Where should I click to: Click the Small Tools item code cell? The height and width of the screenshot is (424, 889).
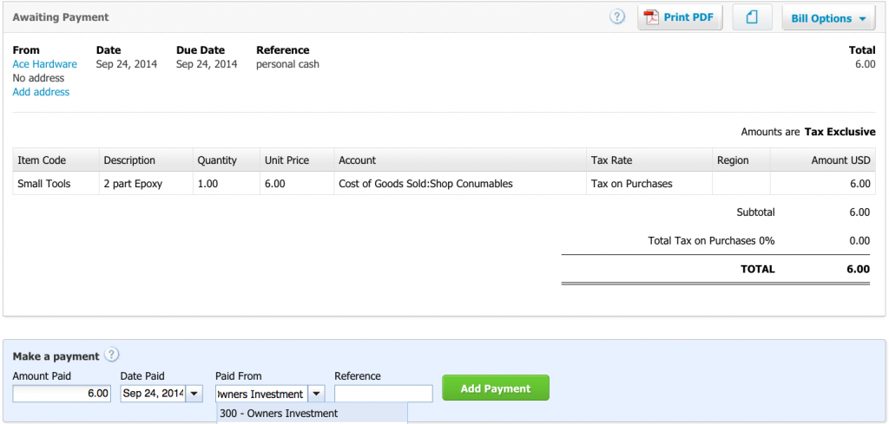point(56,184)
